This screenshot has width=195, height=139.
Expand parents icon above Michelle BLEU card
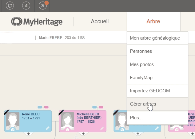[98, 107]
